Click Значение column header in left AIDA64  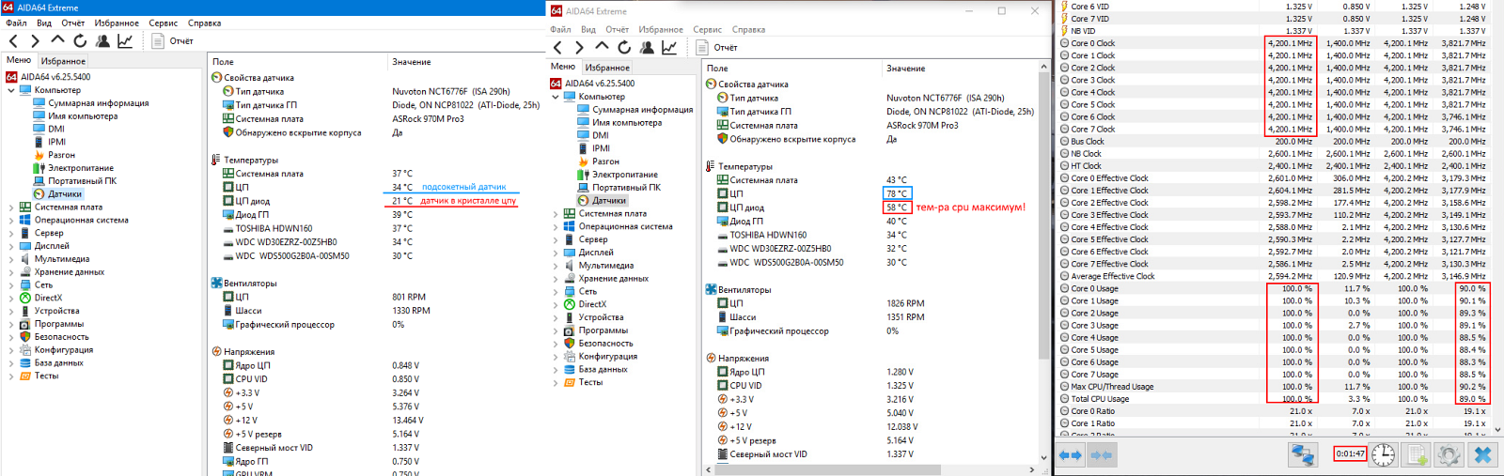412,62
